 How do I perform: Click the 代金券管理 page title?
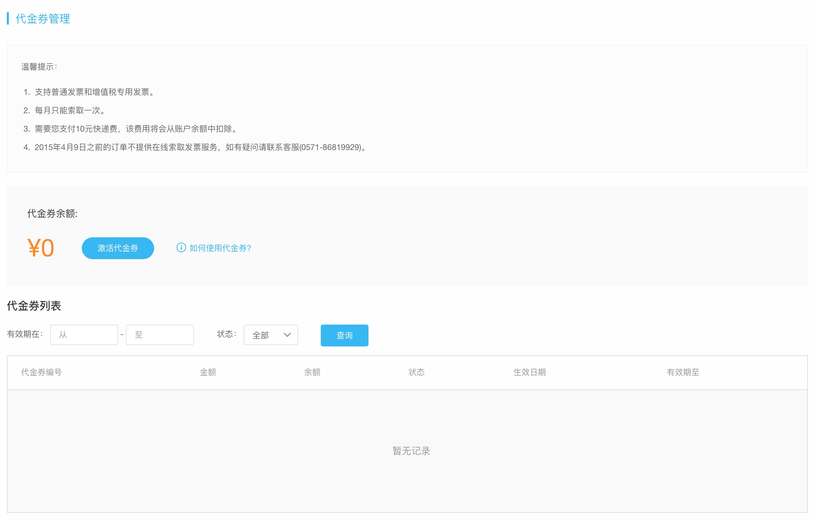(43, 19)
